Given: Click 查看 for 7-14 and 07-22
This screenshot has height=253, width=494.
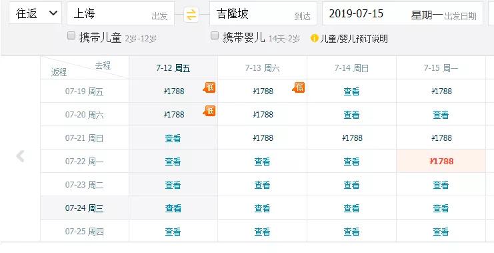Looking at the screenshot, I should pos(351,162).
